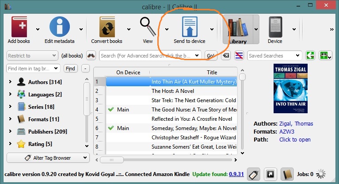Open Library dropdown arrow
Screen dimensions: 339x184
256,29
